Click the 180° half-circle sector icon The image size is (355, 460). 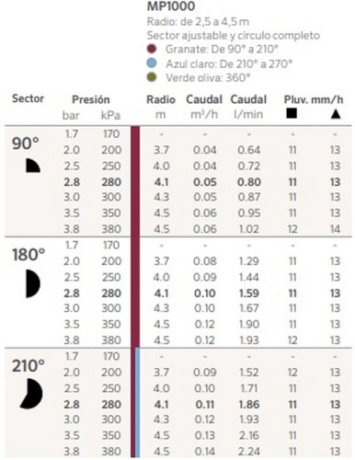[33, 283]
